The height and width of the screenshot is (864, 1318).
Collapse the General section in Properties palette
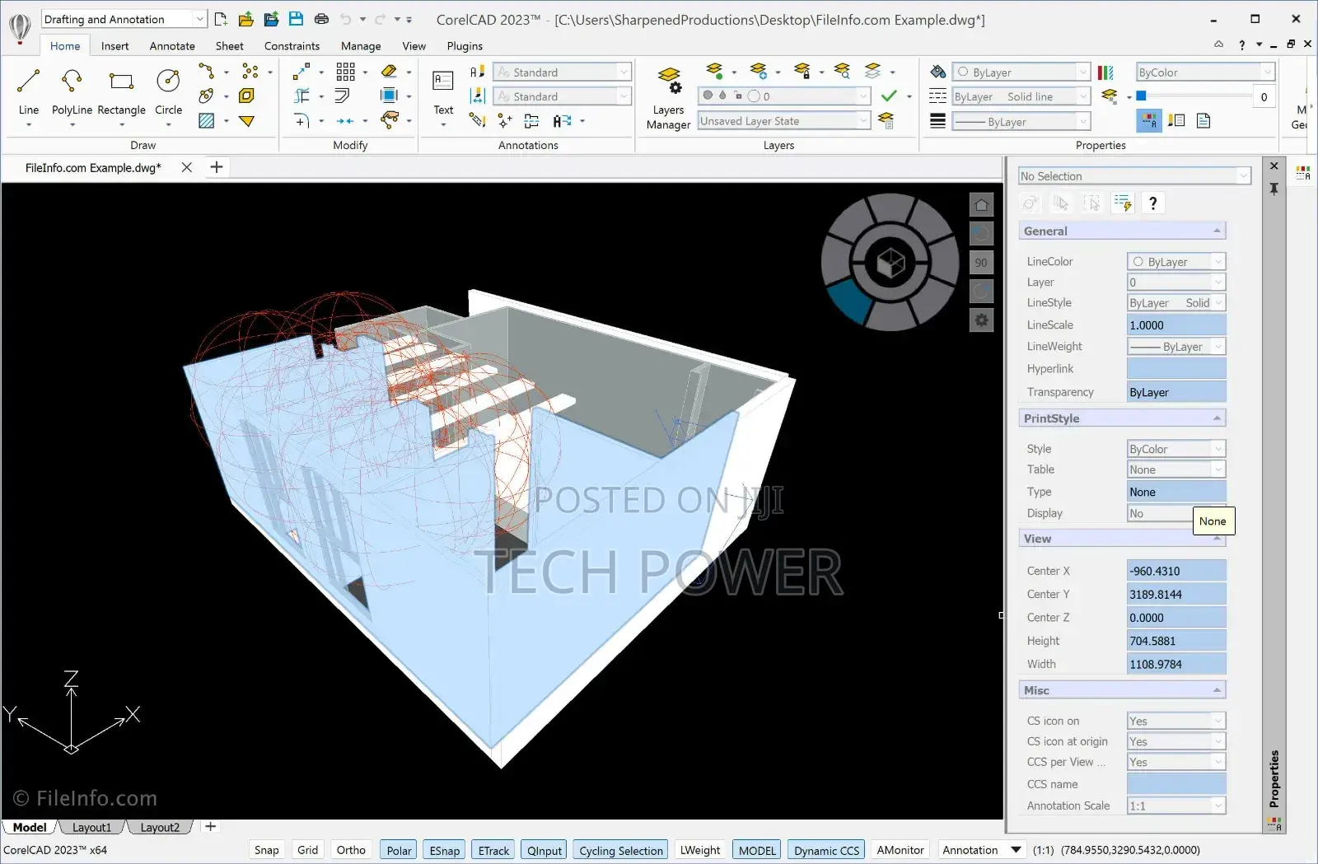(x=1217, y=231)
